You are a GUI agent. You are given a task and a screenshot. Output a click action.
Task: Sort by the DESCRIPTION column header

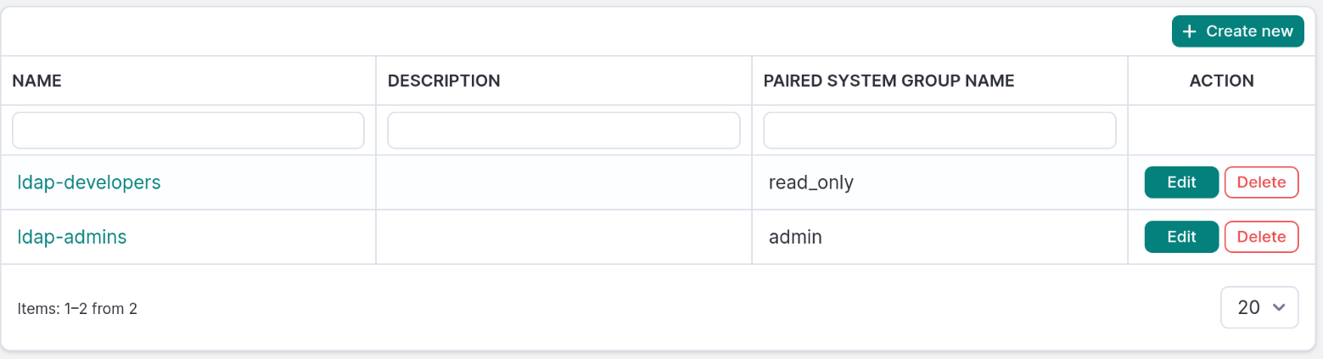coord(443,81)
